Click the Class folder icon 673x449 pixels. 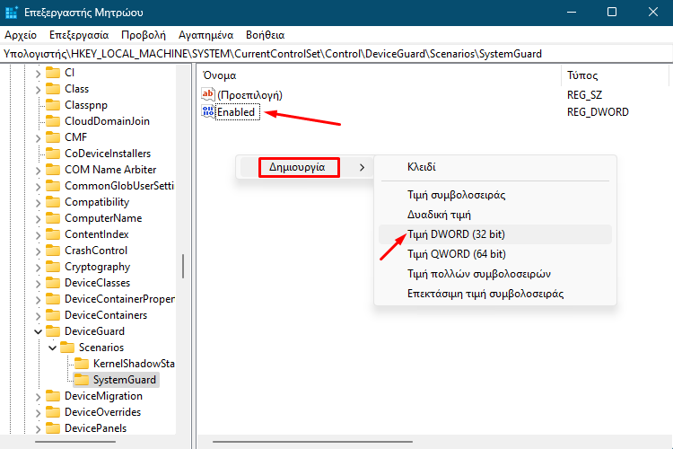pyautogui.click(x=53, y=89)
